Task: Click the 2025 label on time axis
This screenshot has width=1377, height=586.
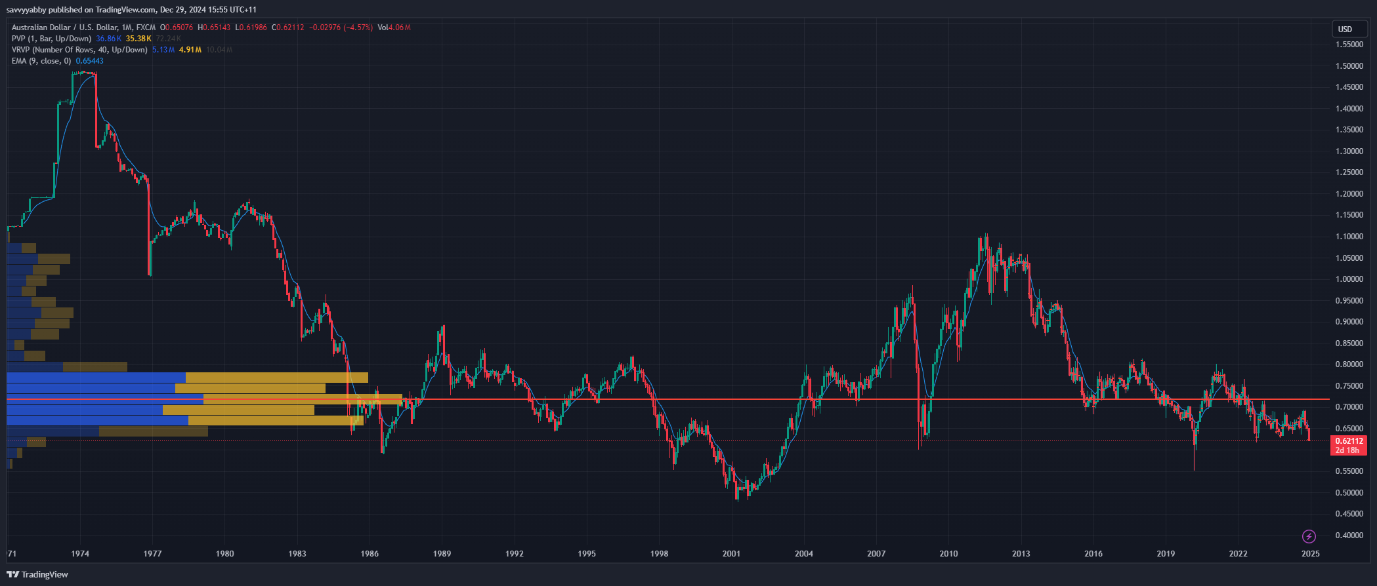Action: click(1310, 554)
